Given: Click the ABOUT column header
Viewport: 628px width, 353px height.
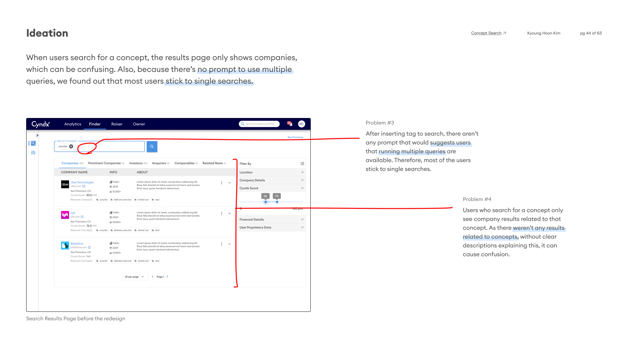Looking at the screenshot, I should coord(142,172).
